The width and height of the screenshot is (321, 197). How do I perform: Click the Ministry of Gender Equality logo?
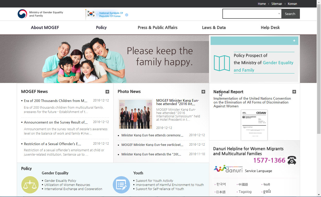[22, 14]
